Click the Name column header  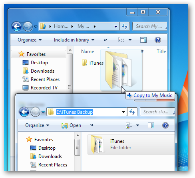(88, 51)
